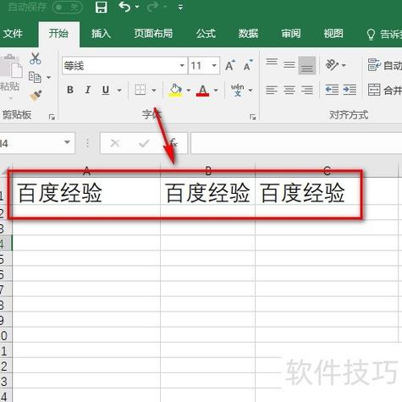Click the Middle Align icon

pos(289,65)
